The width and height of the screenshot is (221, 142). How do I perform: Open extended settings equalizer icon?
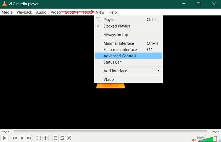45,138
